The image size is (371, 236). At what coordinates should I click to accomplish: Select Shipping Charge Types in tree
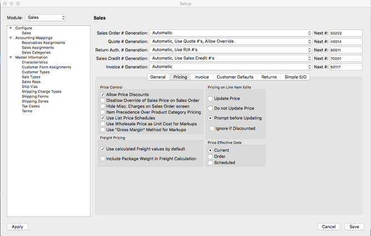pos(42,92)
